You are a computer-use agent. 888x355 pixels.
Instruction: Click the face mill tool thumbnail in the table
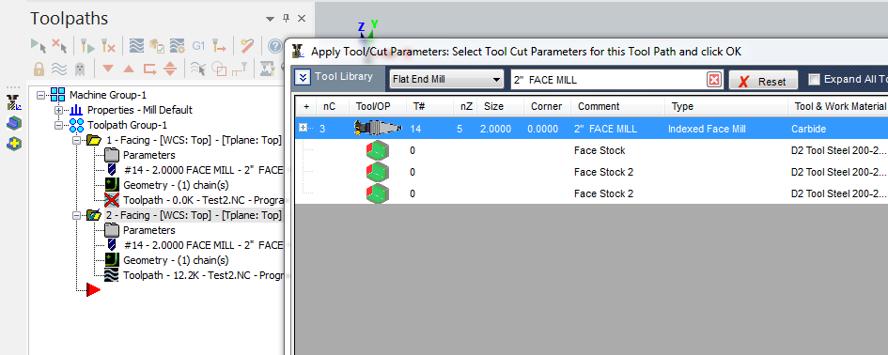377,128
